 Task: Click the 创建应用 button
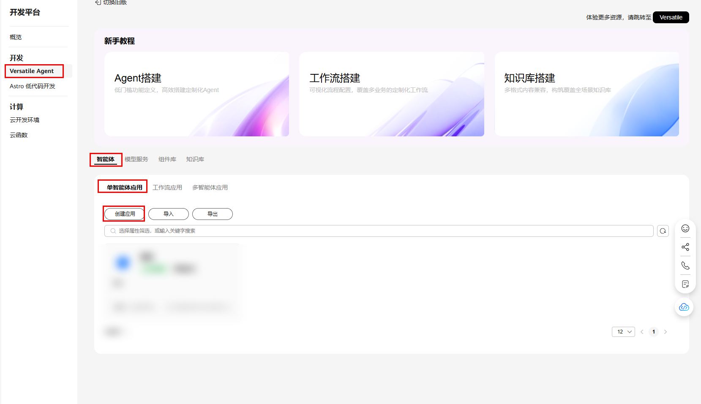pos(125,214)
